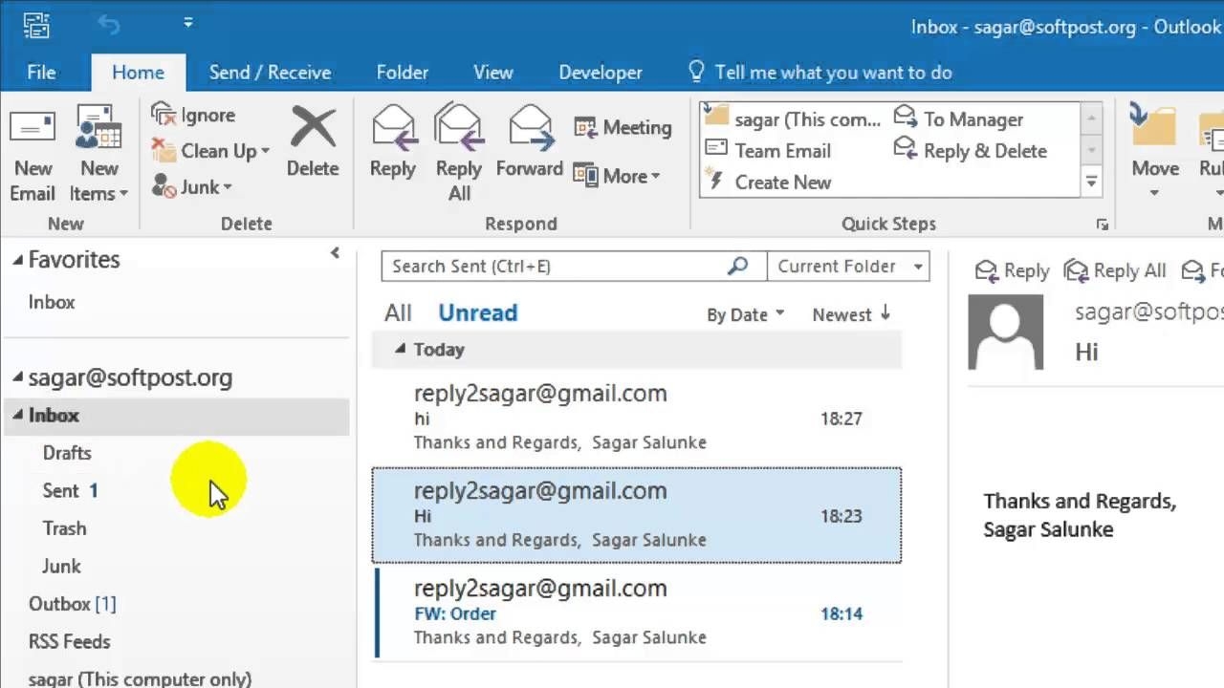
Task: Collapse the Favorites section
Action: click(x=17, y=259)
